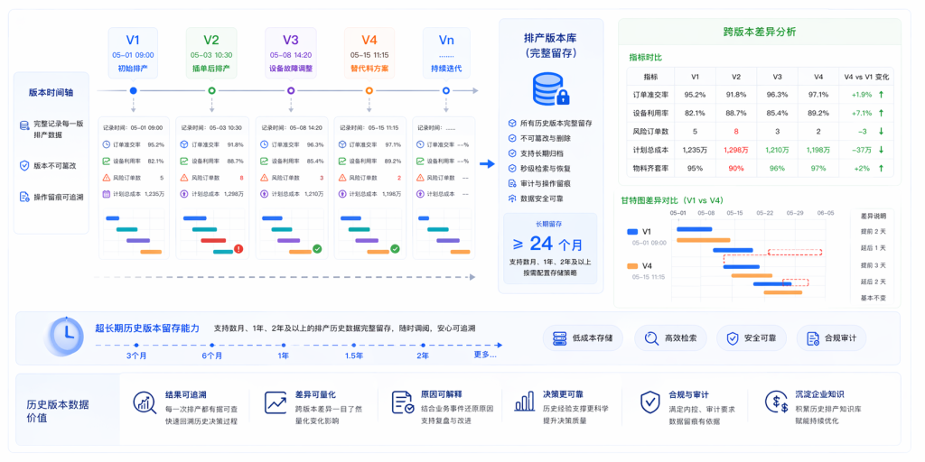Click the 97.1% 订单准交率 V4 cell

pos(818,94)
